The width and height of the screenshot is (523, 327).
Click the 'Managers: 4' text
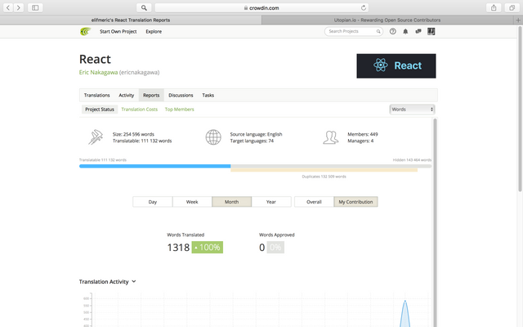point(360,141)
